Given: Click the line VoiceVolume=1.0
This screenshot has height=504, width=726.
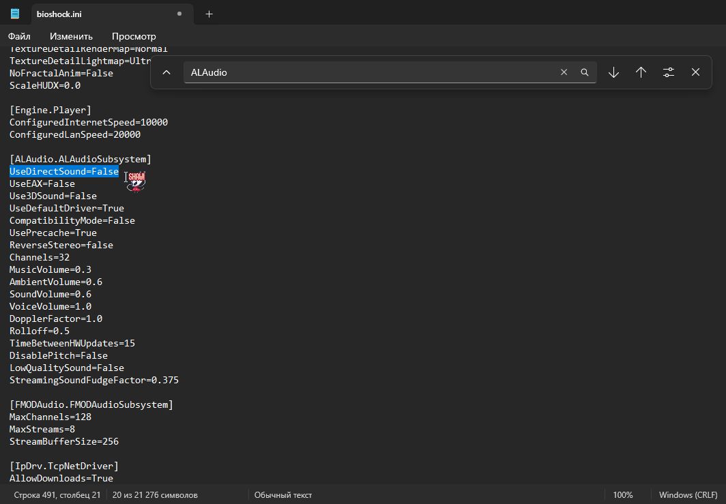Looking at the screenshot, I should (50, 306).
